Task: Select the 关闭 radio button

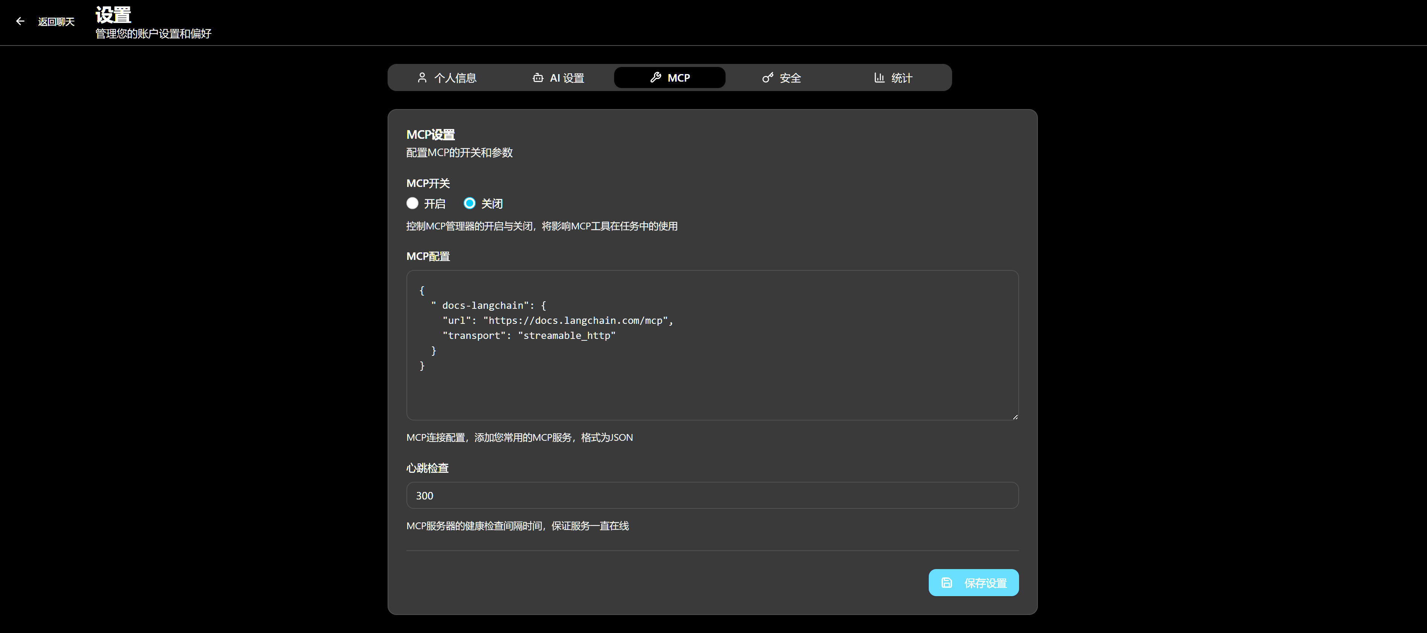Action: point(469,203)
